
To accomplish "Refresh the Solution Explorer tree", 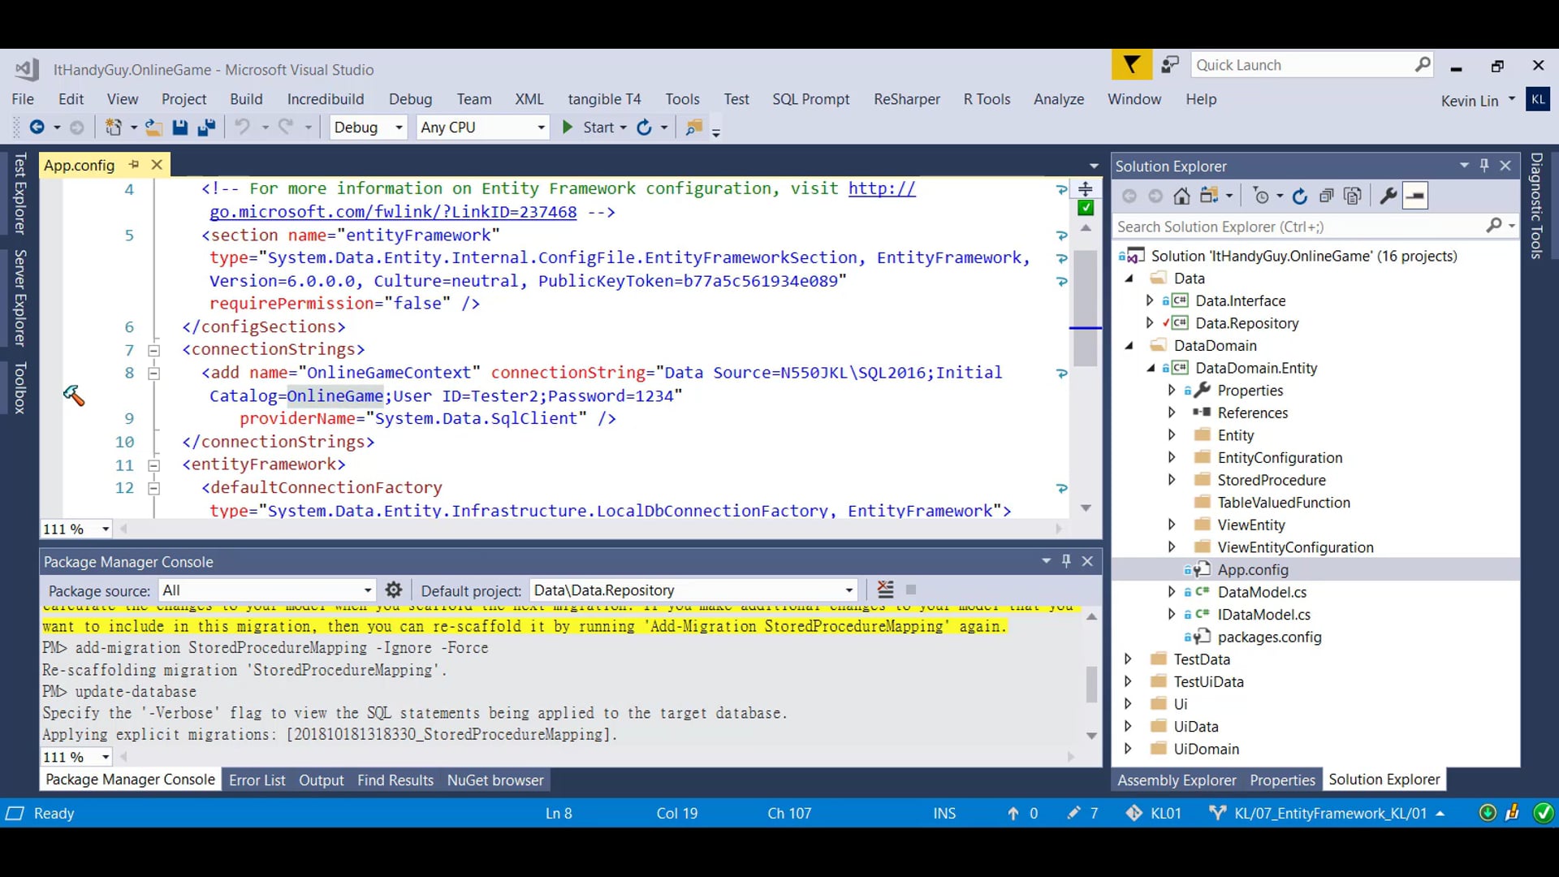I will (x=1300, y=196).
